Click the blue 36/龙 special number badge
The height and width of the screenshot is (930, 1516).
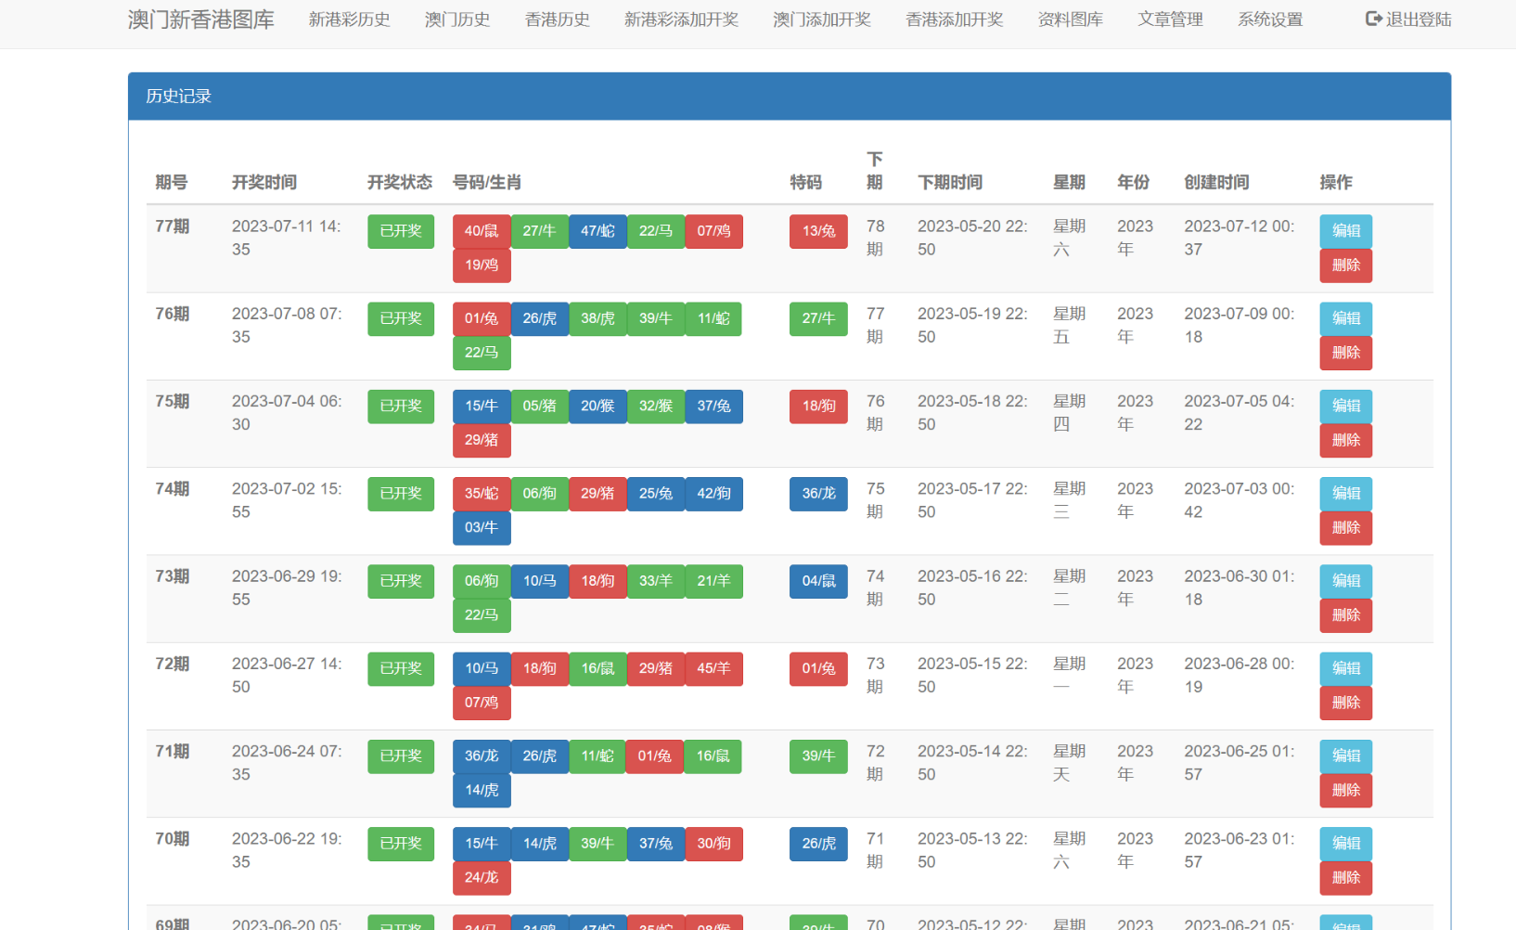pos(817,494)
